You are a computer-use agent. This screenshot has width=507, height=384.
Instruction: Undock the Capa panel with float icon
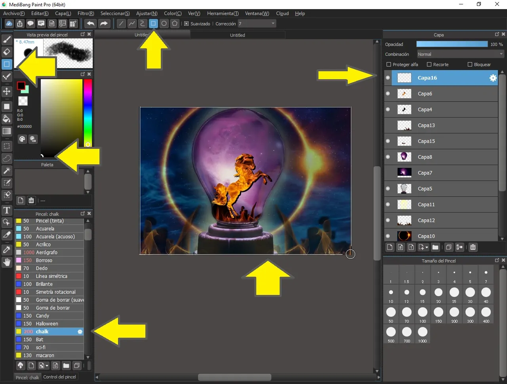(x=497, y=34)
